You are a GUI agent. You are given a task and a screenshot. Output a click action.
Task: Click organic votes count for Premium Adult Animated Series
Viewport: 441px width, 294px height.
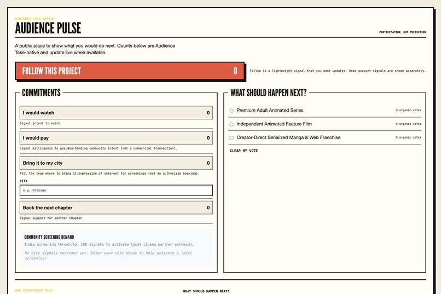(x=408, y=110)
